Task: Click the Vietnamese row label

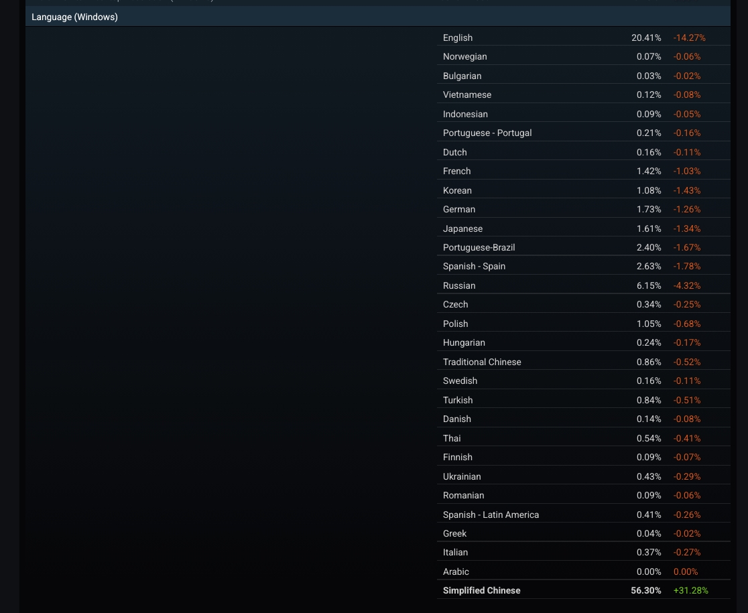Action: pos(467,95)
